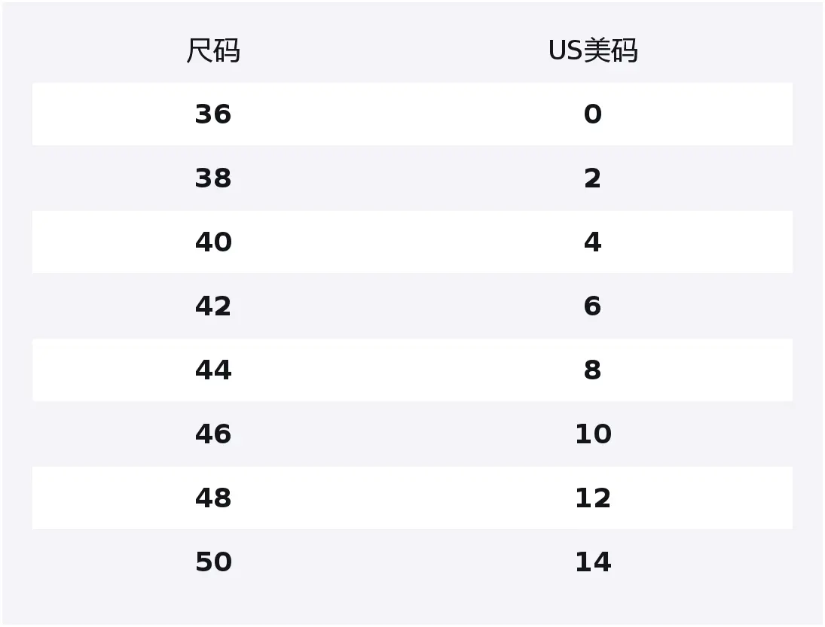Select US size 14 cell
825x627 pixels.
click(593, 562)
